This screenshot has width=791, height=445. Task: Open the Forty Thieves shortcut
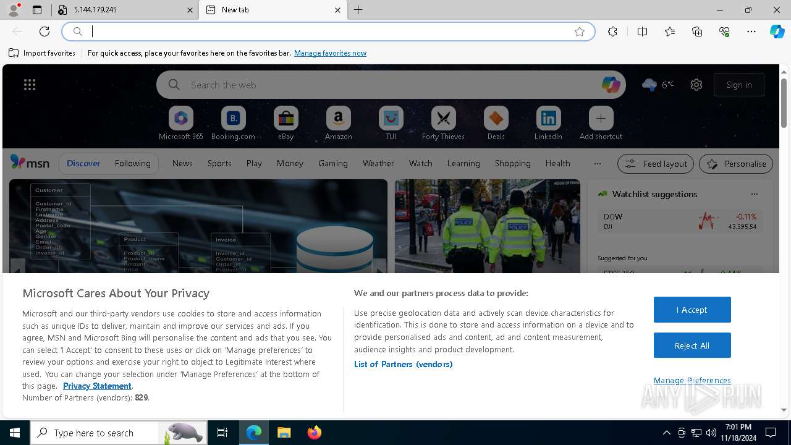click(x=443, y=123)
